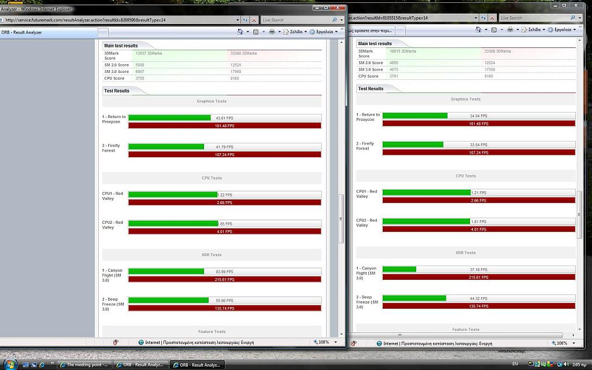Click address bar URL in left window
The image size is (592, 370).
(86, 20)
